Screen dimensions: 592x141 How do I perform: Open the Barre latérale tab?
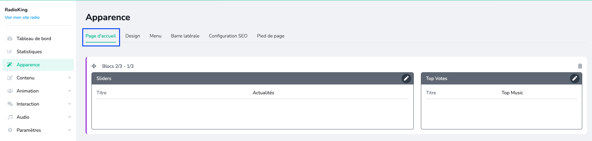(185, 36)
